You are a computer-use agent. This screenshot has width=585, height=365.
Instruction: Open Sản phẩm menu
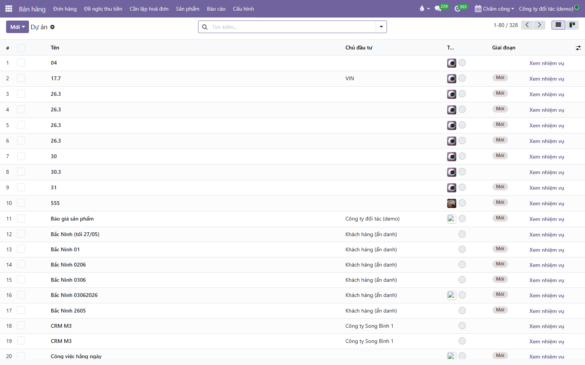click(x=187, y=9)
